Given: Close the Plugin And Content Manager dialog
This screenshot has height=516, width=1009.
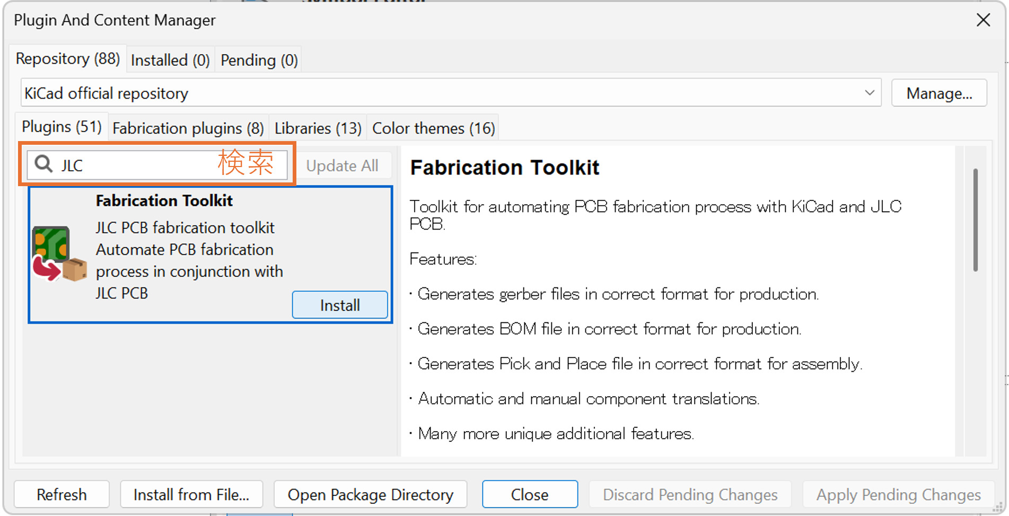Looking at the screenshot, I should [x=983, y=20].
